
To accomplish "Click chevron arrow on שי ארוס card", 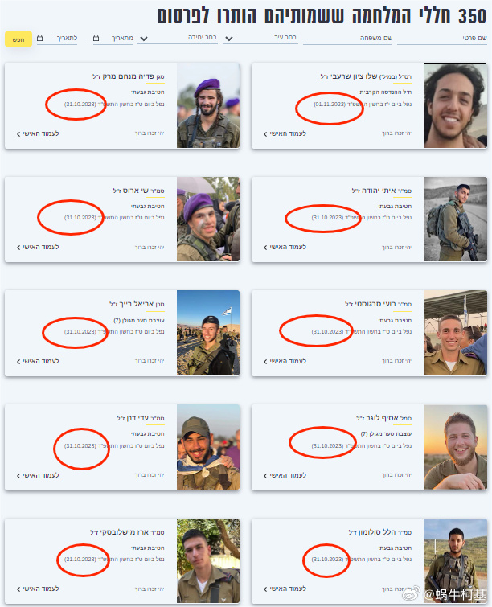I will pyautogui.click(x=18, y=248).
